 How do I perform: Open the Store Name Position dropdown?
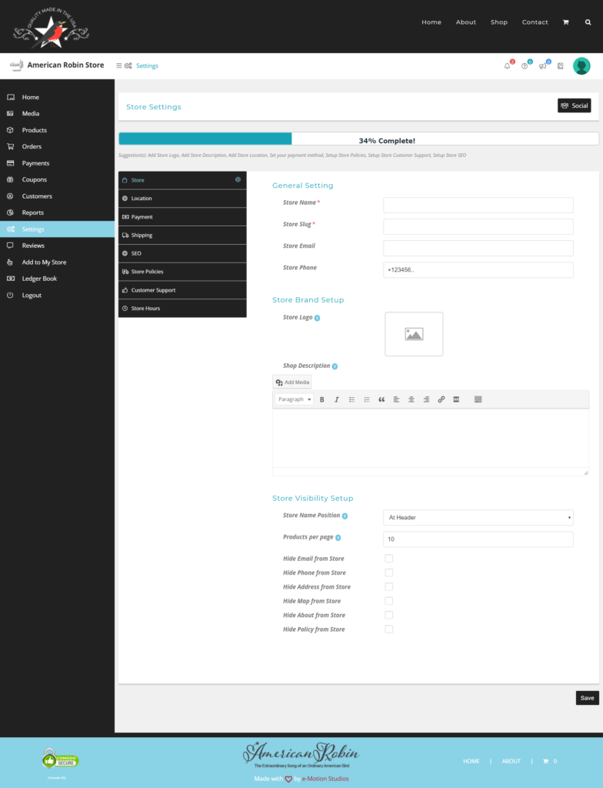[x=478, y=517]
